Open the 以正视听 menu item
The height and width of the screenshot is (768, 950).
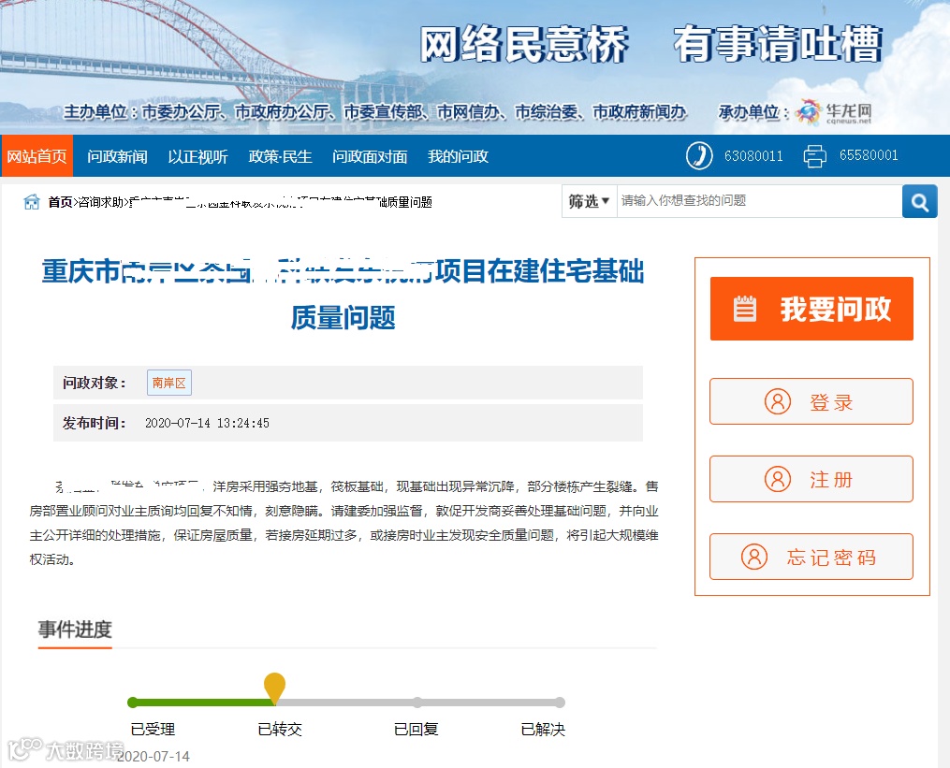coord(197,157)
